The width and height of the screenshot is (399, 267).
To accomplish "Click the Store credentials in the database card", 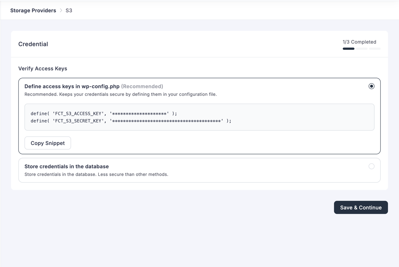I will [x=199, y=170].
